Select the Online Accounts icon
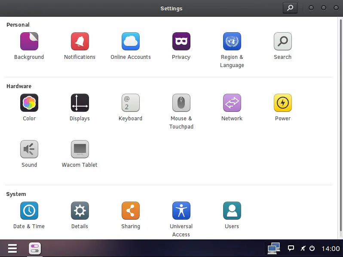The image size is (343, 257). [130, 42]
